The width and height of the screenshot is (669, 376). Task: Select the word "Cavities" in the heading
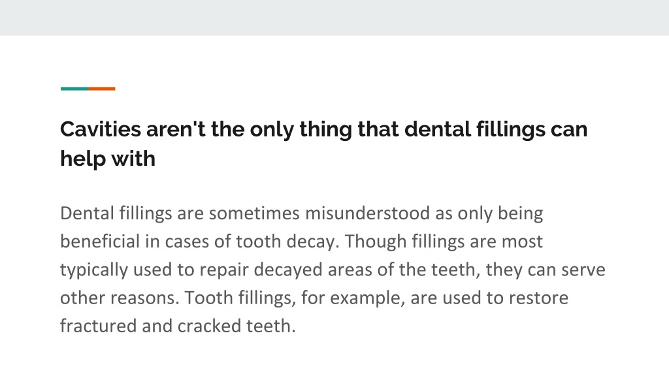(100, 129)
